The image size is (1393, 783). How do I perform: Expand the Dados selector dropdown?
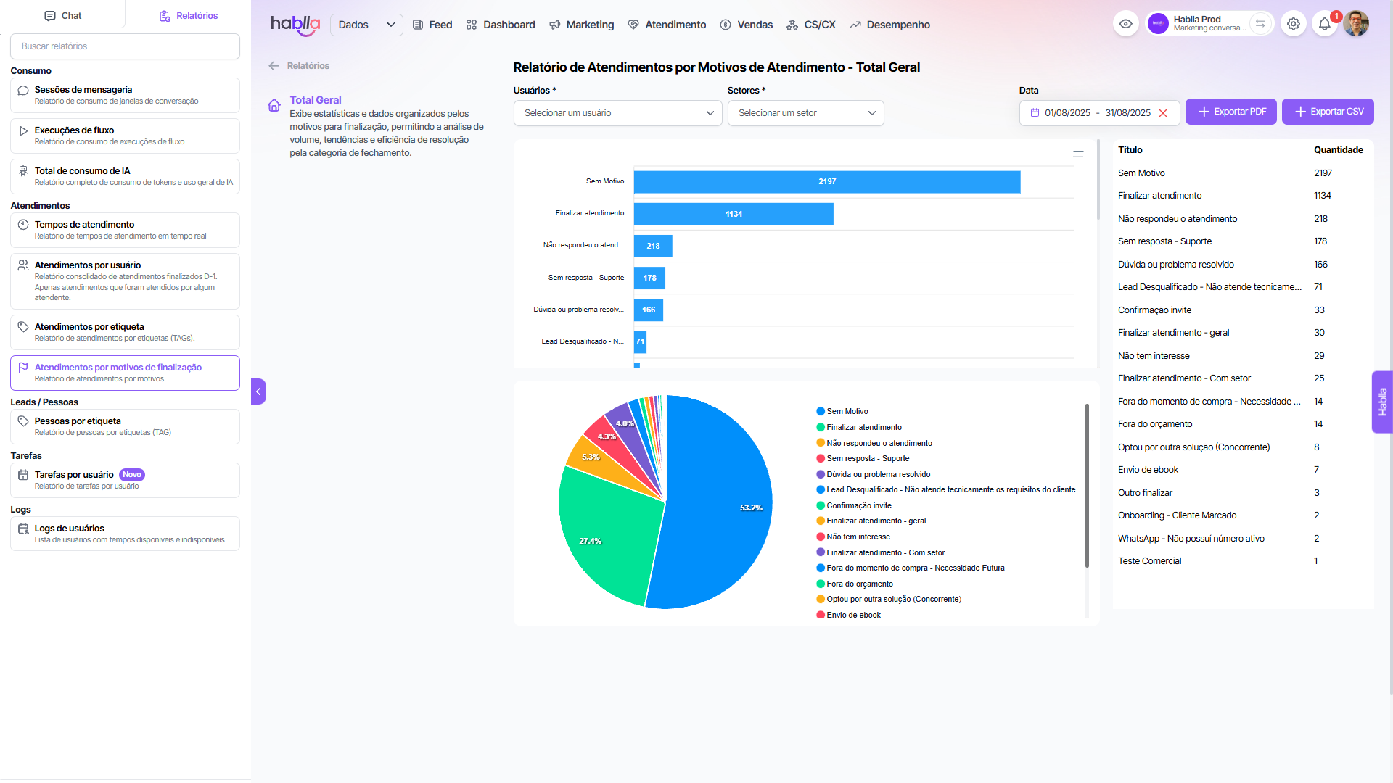(x=366, y=25)
